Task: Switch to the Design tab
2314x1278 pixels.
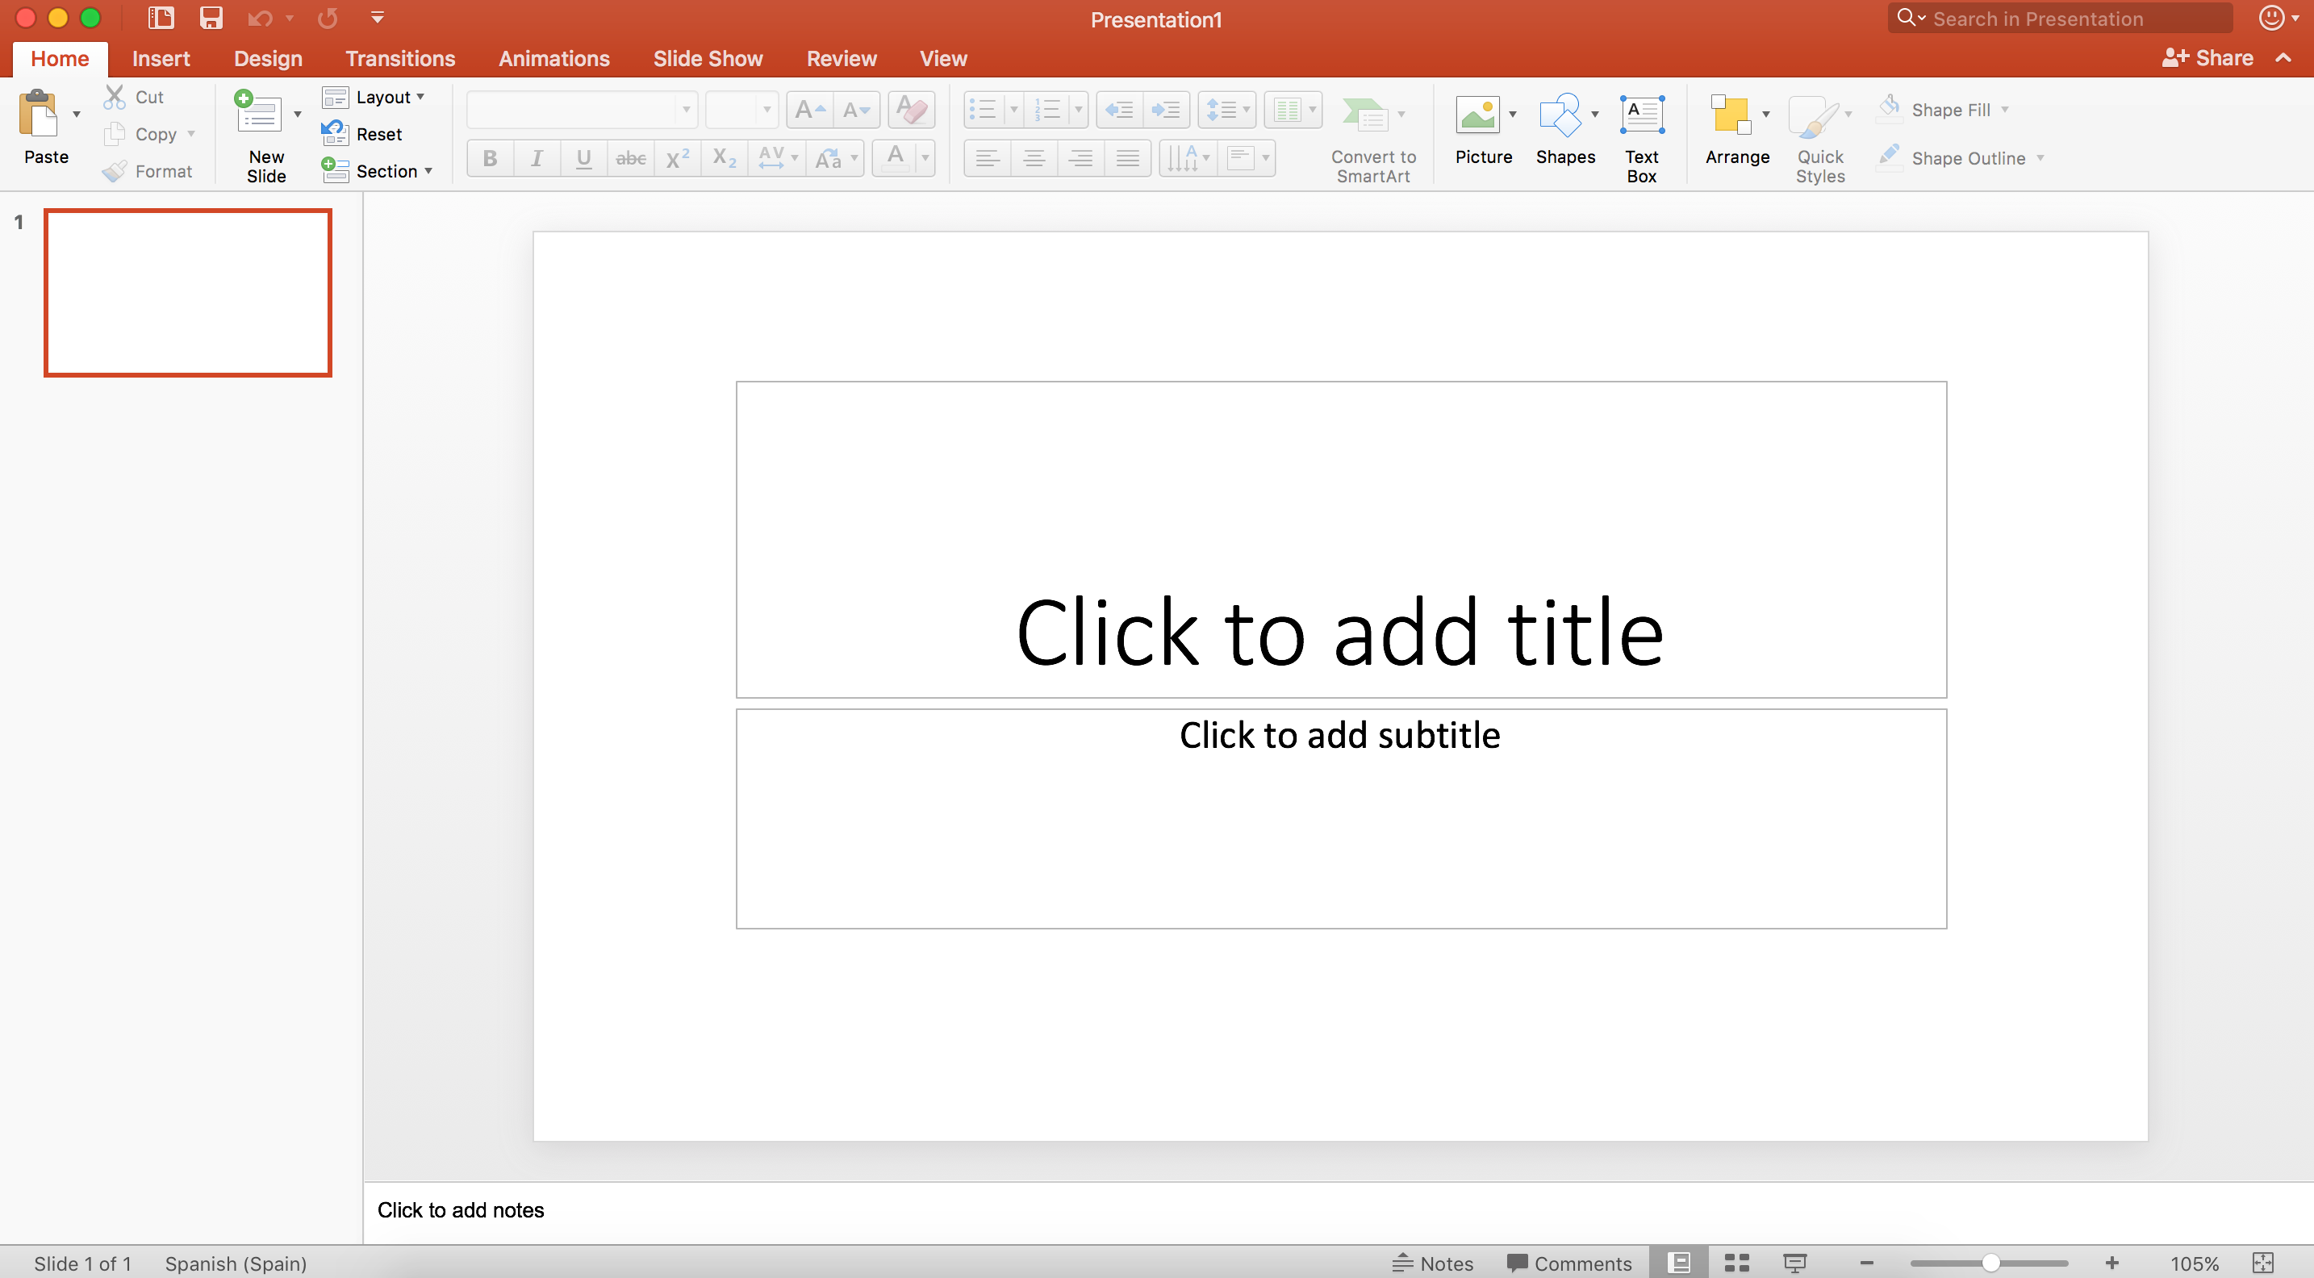Action: tap(268, 58)
